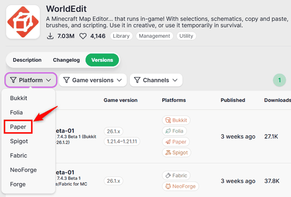Click '3 weeks ago' in the Bukkit row
The height and width of the screenshot is (197, 291).
[238, 136]
